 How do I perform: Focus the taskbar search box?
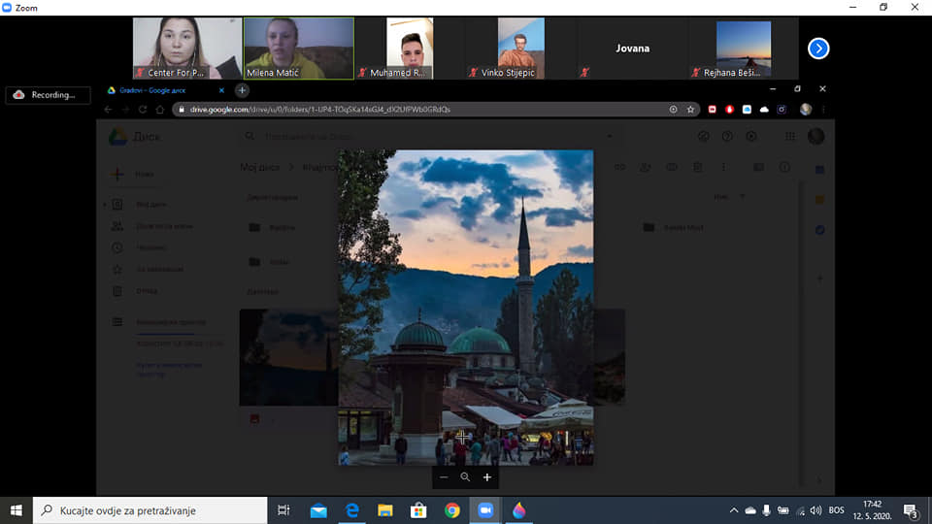click(150, 510)
